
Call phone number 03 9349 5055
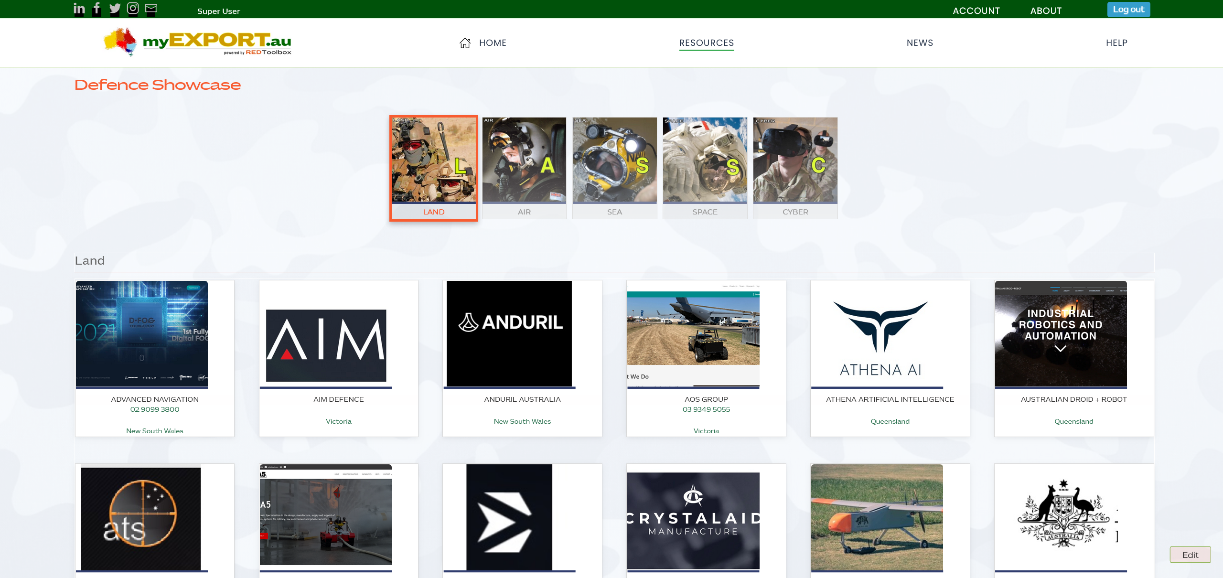tap(706, 409)
